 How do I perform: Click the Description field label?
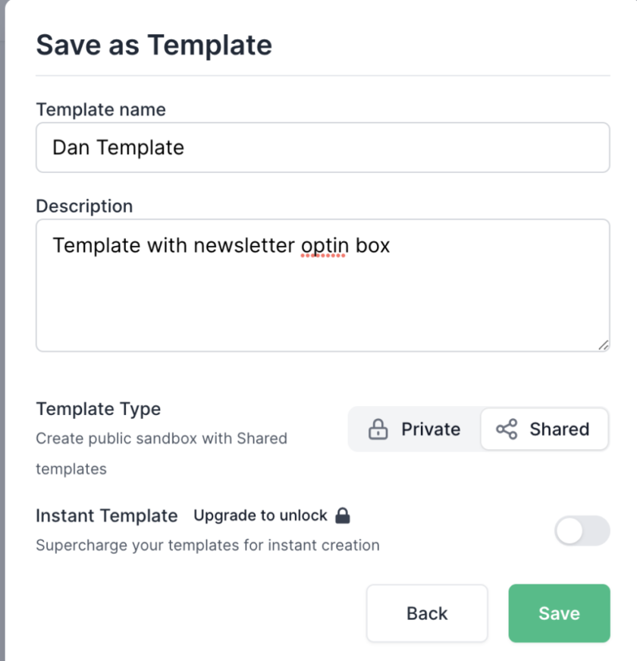click(x=84, y=206)
